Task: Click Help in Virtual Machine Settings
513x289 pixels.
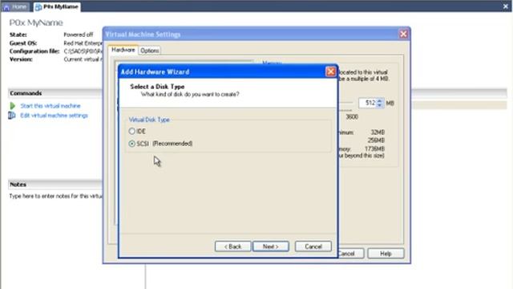Action: tap(386, 254)
